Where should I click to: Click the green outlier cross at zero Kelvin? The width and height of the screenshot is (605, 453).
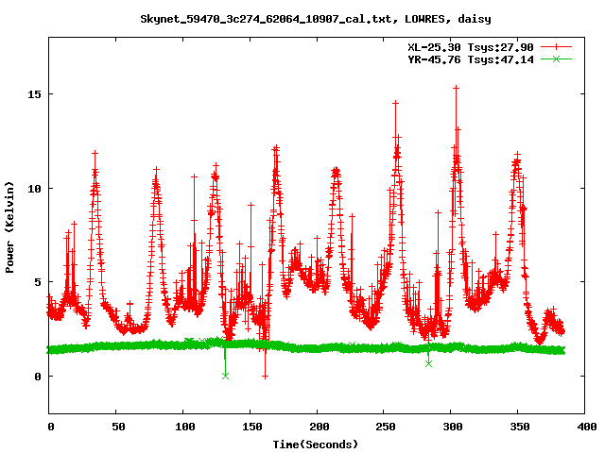[225, 376]
